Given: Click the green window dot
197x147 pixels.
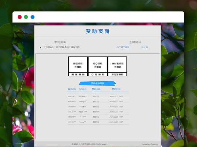Looking at the screenshot, I should 26,17.
